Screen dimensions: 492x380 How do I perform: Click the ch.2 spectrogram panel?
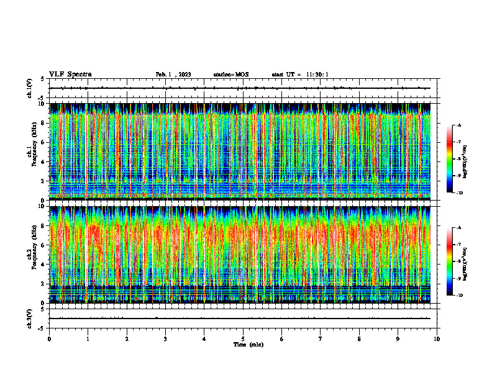point(240,255)
